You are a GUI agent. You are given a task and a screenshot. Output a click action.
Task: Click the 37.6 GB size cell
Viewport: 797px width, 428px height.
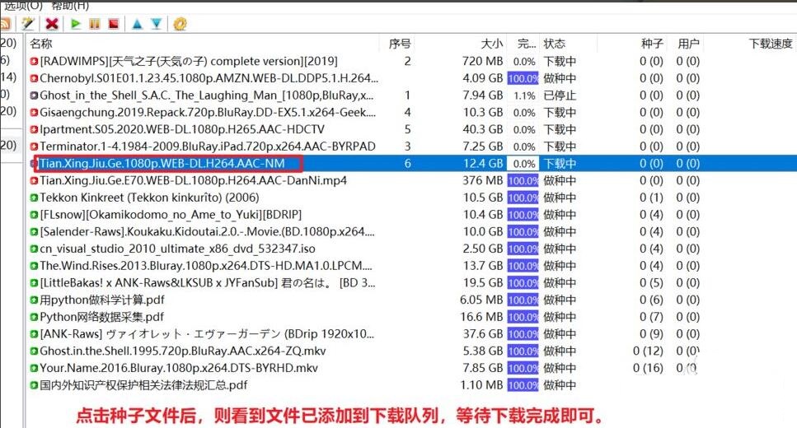point(482,334)
